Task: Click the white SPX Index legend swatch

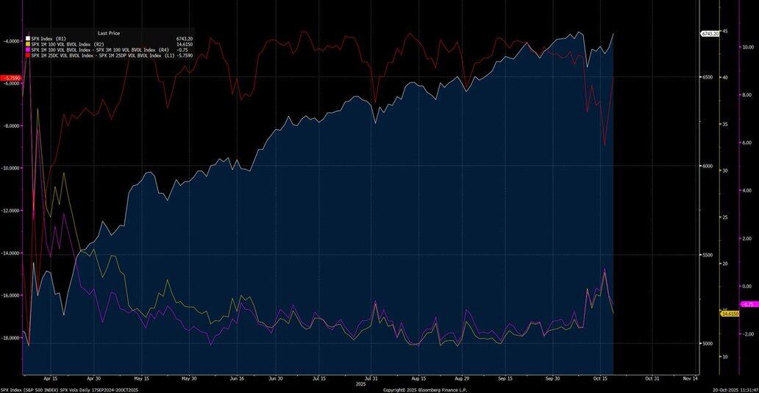Action: pos(28,38)
